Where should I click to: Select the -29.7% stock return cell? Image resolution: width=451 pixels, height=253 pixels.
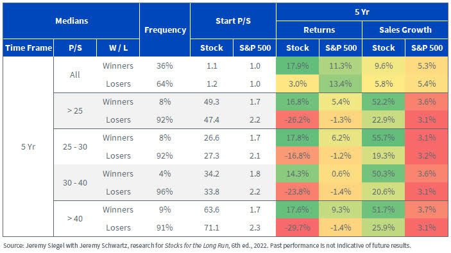tap(298, 228)
